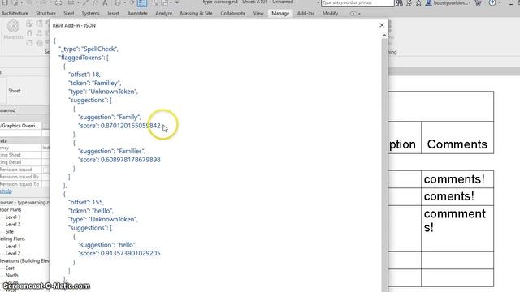This screenshot has width=520, height=292.
Task: Click the Save icon in quick access toolbar
Action: [5, 2]
